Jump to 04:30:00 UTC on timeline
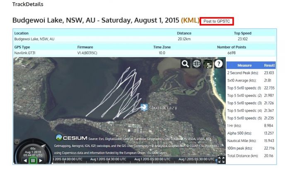This screenshot has width=290, height=171. [x=108, y=159]
